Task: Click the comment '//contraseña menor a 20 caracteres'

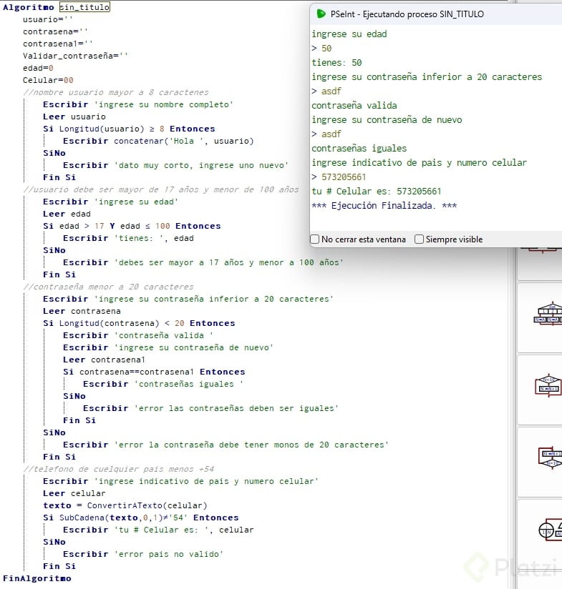Action: click(x=108, y=287)
